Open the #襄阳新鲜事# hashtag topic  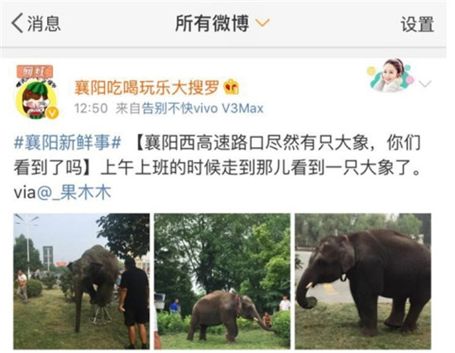[68, 143]
